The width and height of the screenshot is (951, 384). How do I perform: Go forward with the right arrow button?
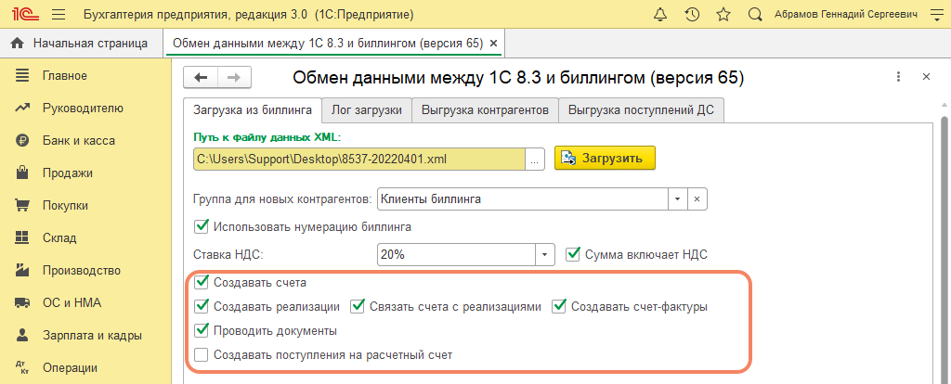[x=235, y=77]
